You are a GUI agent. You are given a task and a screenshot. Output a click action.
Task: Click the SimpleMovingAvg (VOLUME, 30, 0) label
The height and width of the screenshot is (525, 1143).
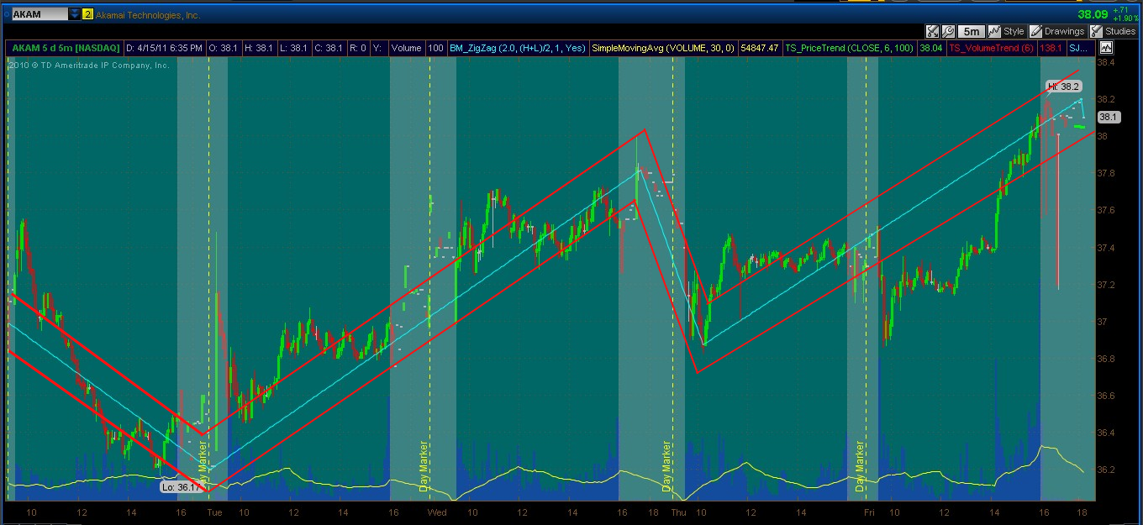tap(663, 49)
